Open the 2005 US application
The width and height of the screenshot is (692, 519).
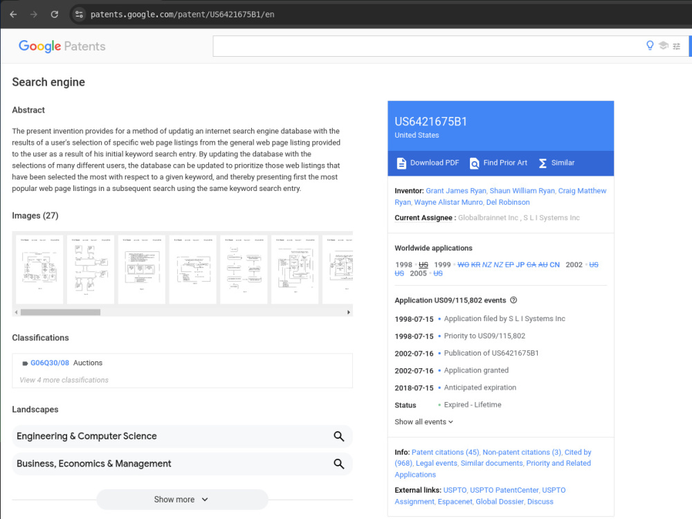[438, 273]
